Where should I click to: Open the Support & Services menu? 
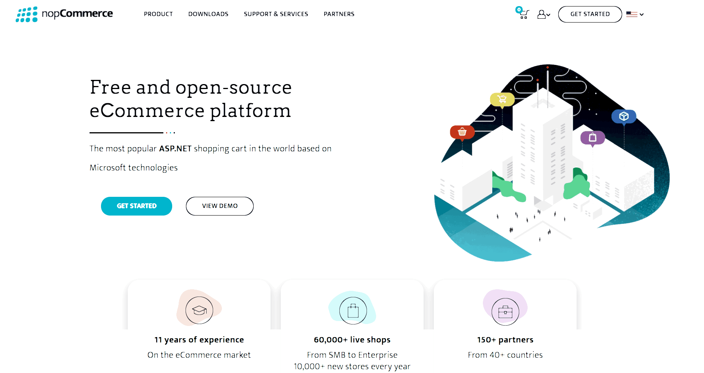tap(276, 14)
